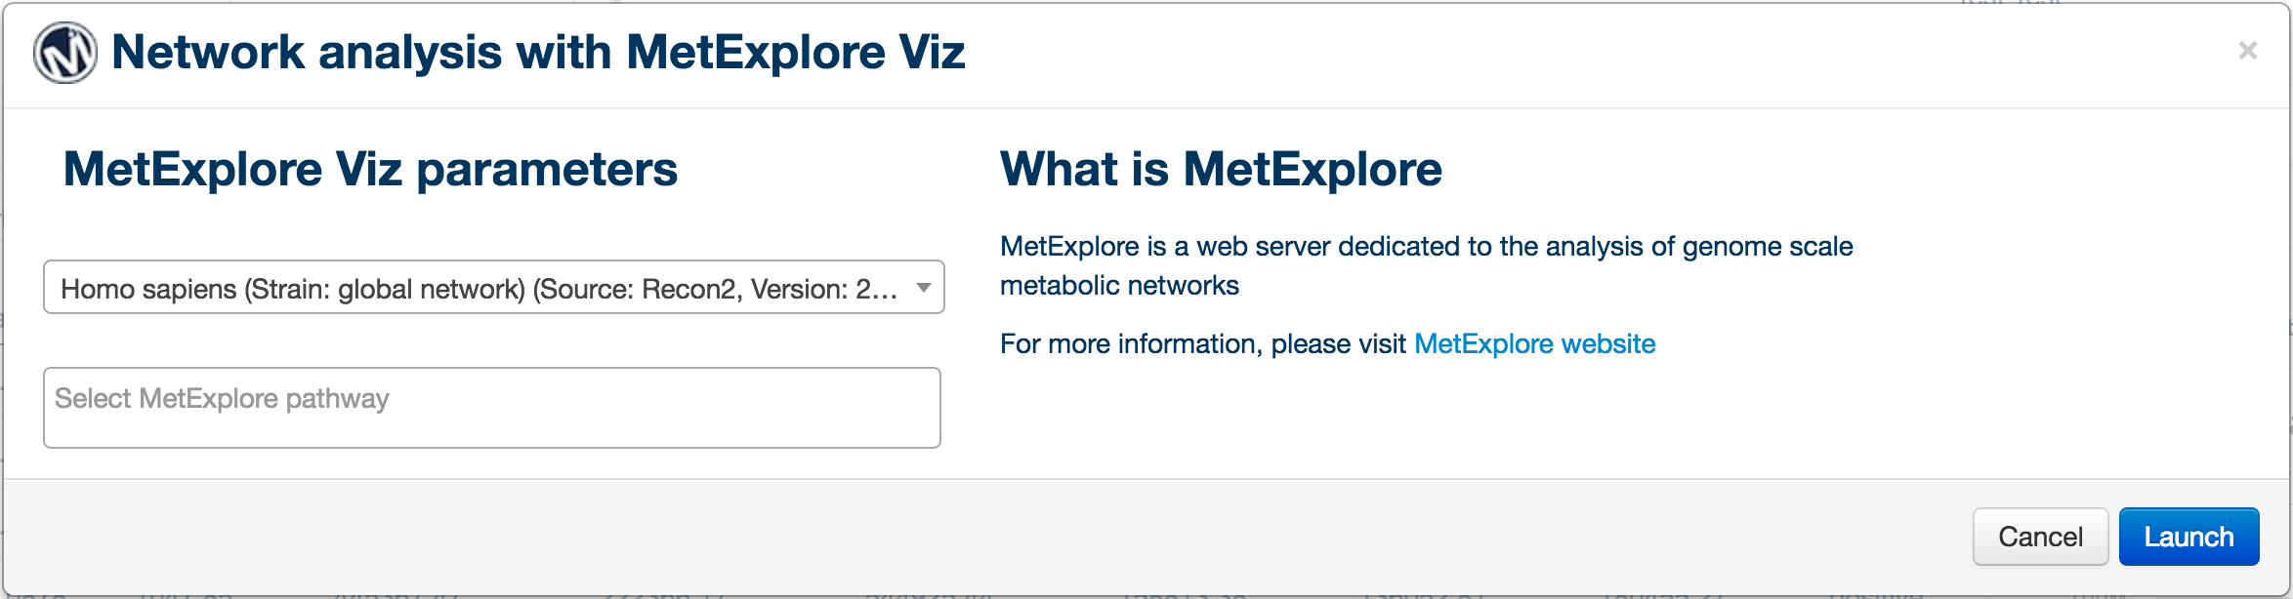Click the 'Select MetExplore pathway' placeholder
This screenshot has width=2293, height=599.
(222, 398)
